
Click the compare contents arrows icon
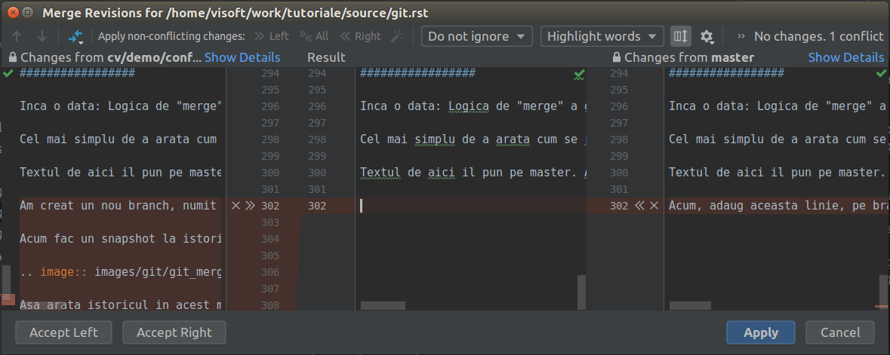coord(75,36)
